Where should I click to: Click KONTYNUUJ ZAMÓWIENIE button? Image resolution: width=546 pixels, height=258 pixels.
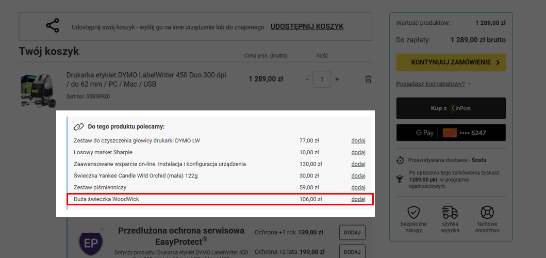(451, 62)
